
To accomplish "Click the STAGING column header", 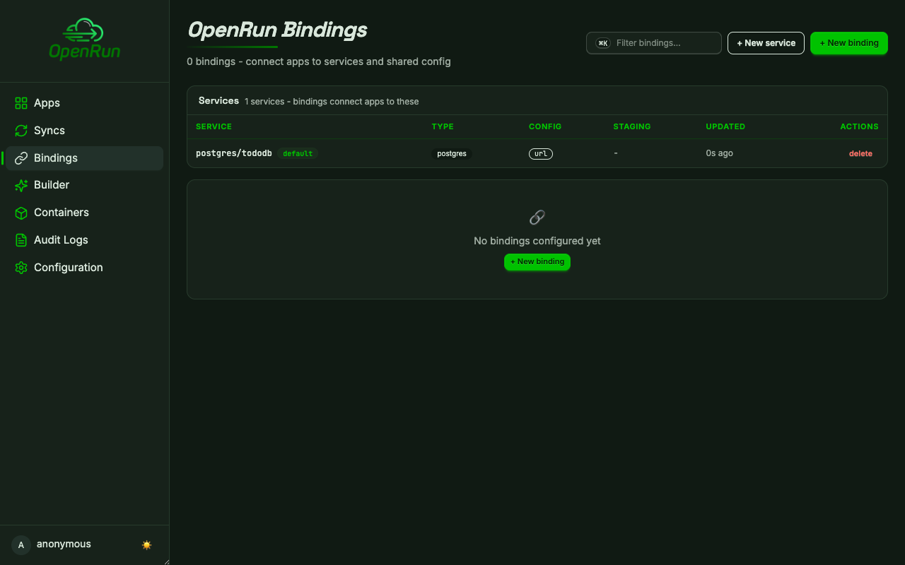I will point(632,127).
